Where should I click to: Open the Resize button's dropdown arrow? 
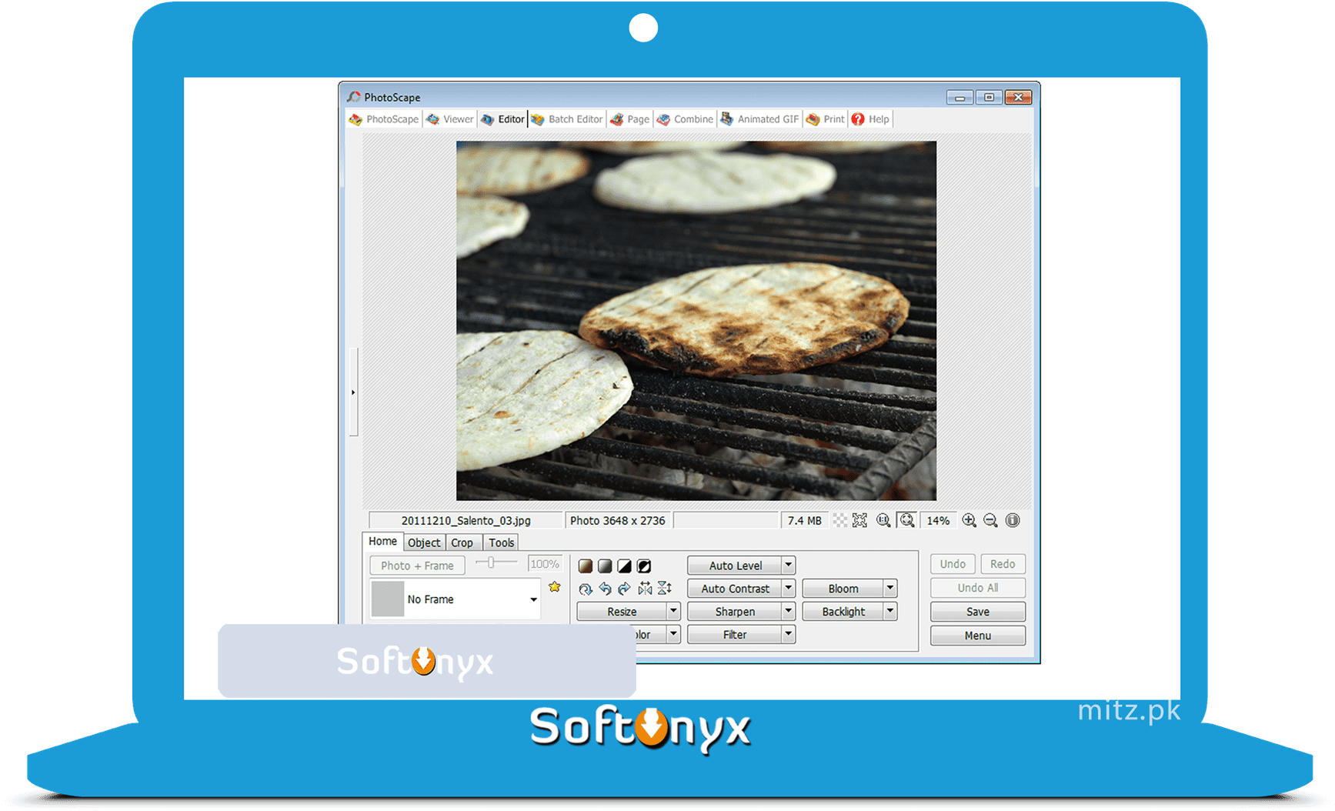pos(673,612)
